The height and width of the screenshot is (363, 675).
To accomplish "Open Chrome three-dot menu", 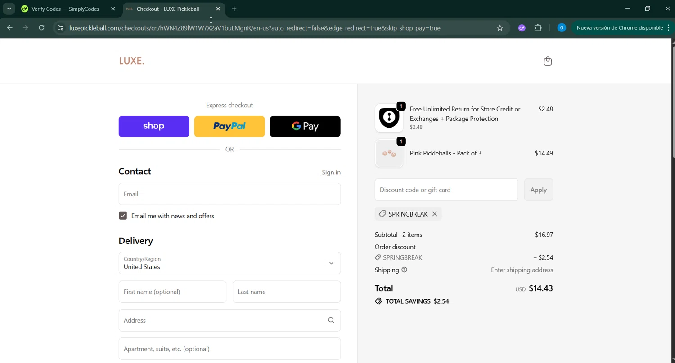I will point(669,28).
